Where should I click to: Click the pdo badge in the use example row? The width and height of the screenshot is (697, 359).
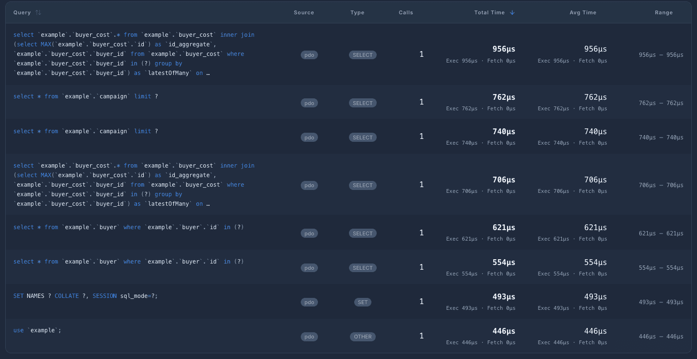coord(309,337)
